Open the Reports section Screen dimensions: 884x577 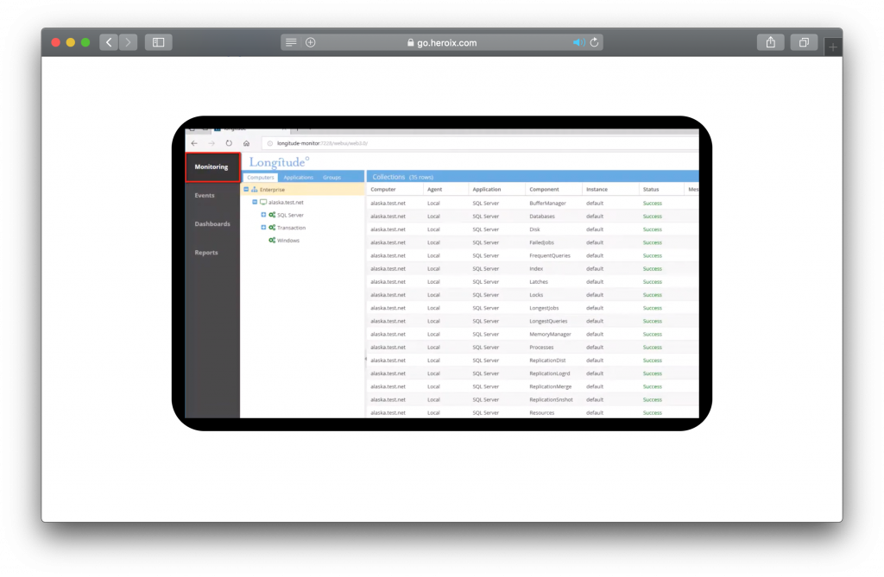coord(206,253)
